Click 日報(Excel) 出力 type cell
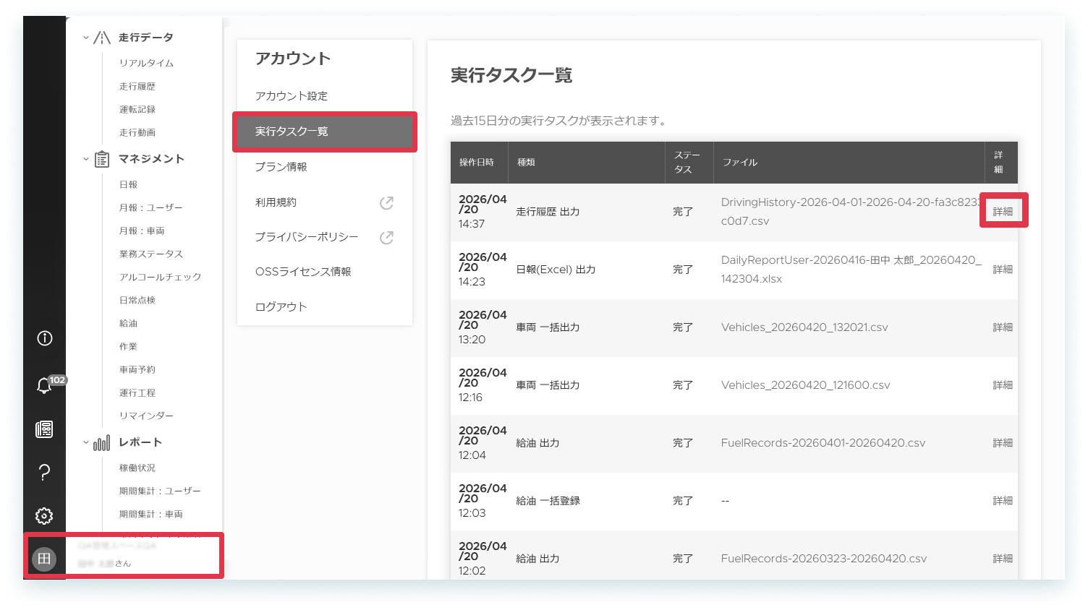 (556, 270)
